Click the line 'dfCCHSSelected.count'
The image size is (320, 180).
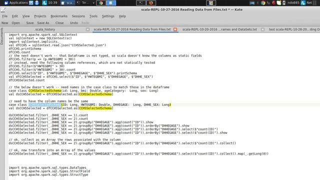tap(26, 80)
